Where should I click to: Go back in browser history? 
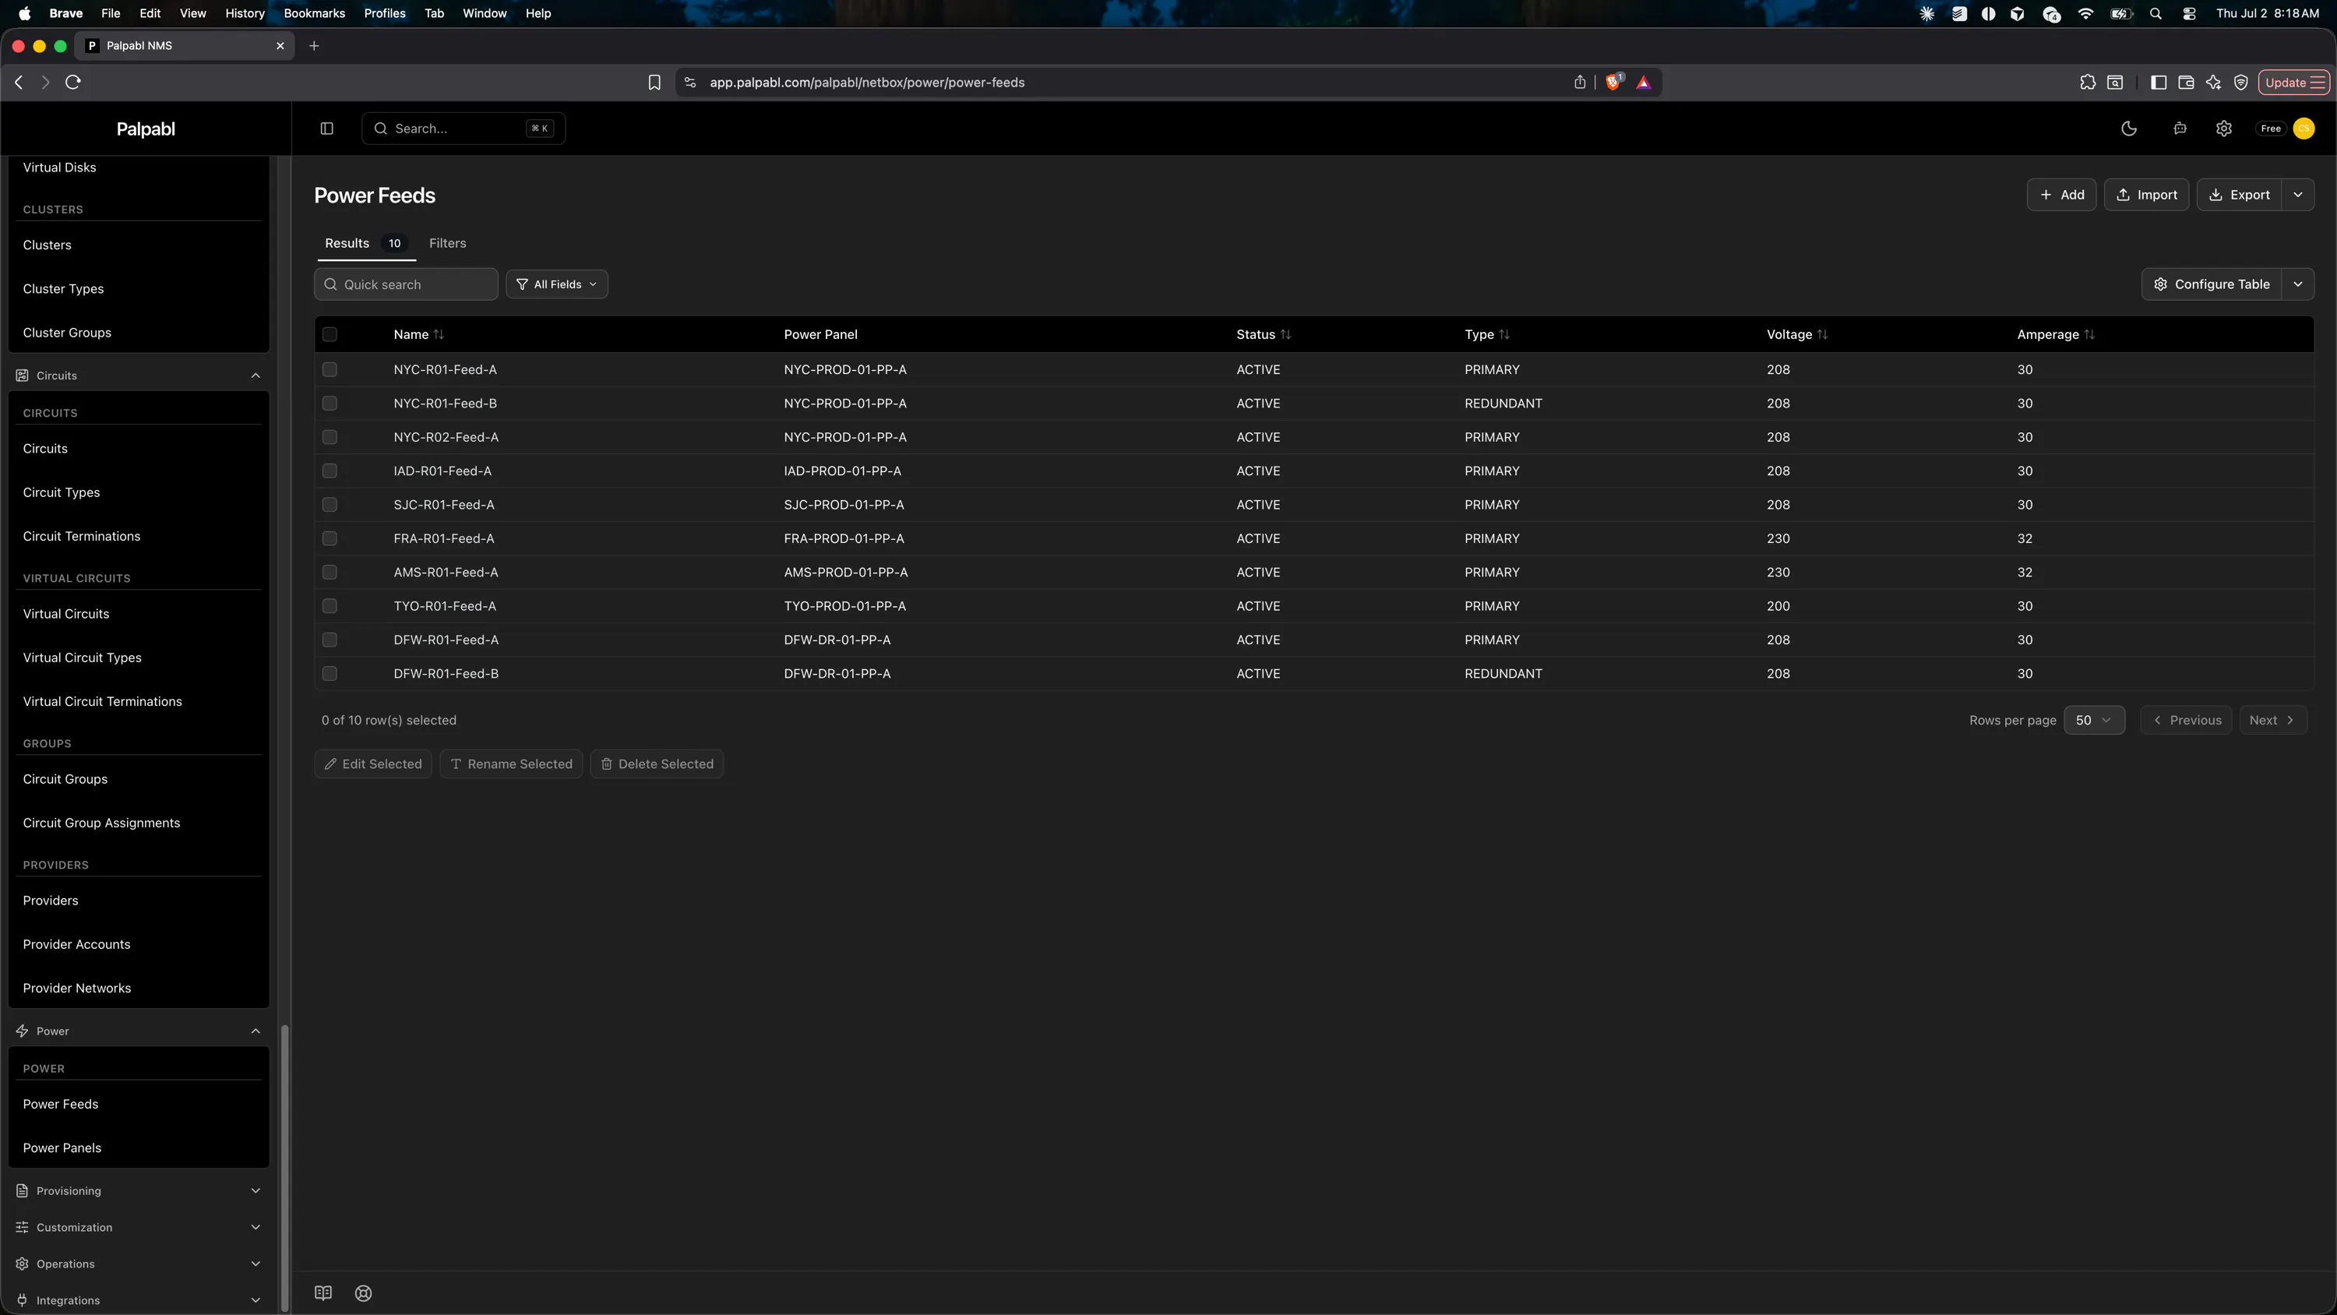(19, 83)
